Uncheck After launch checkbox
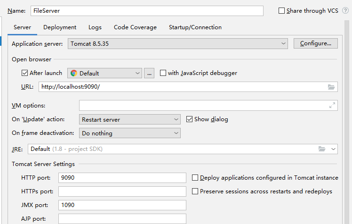 pyautogui.click(x=24, y=73)
